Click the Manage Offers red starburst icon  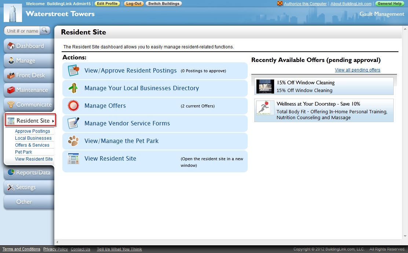point(73,106)
